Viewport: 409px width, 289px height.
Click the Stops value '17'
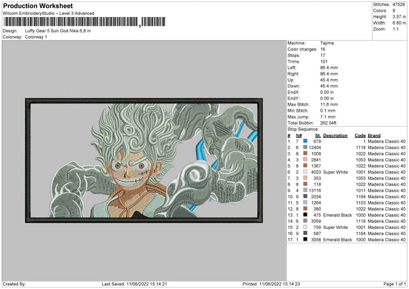click(x=322, y=55)
